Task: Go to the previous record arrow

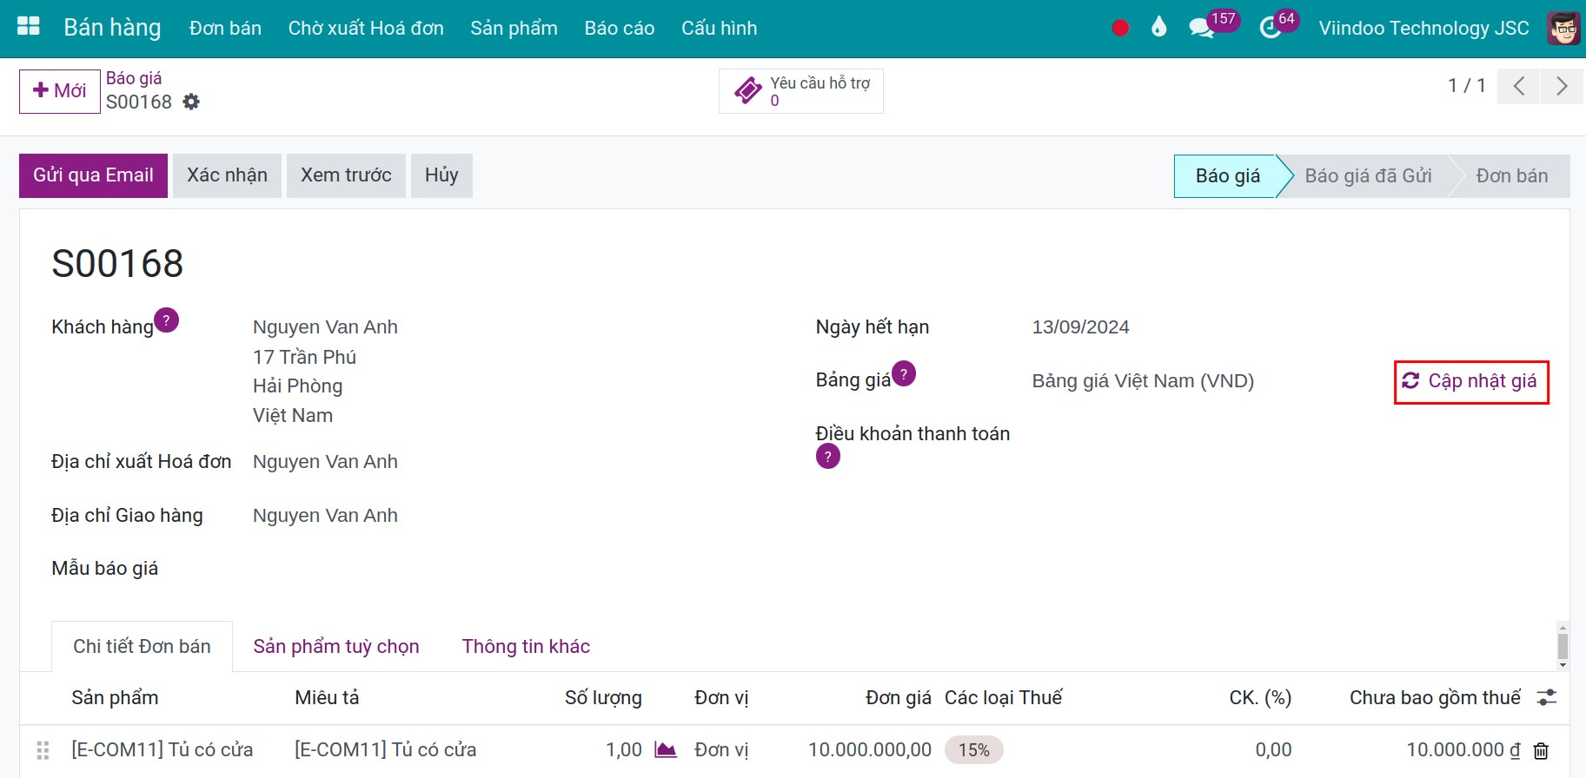Action: tap(1519, 86)
